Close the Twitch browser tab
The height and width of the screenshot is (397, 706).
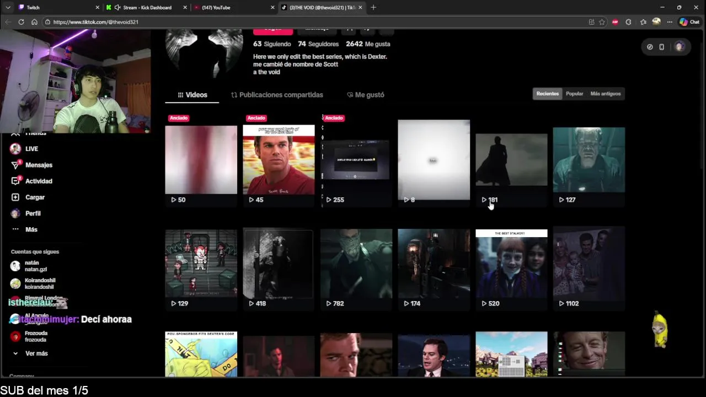point(98,7)
